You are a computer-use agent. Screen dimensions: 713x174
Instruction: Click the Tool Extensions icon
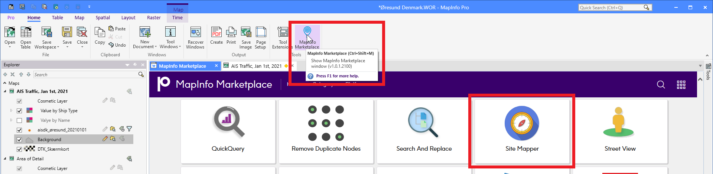click(283, 32)
